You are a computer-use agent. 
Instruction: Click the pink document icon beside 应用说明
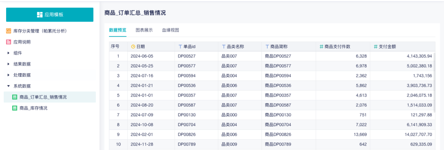point(9,42)
